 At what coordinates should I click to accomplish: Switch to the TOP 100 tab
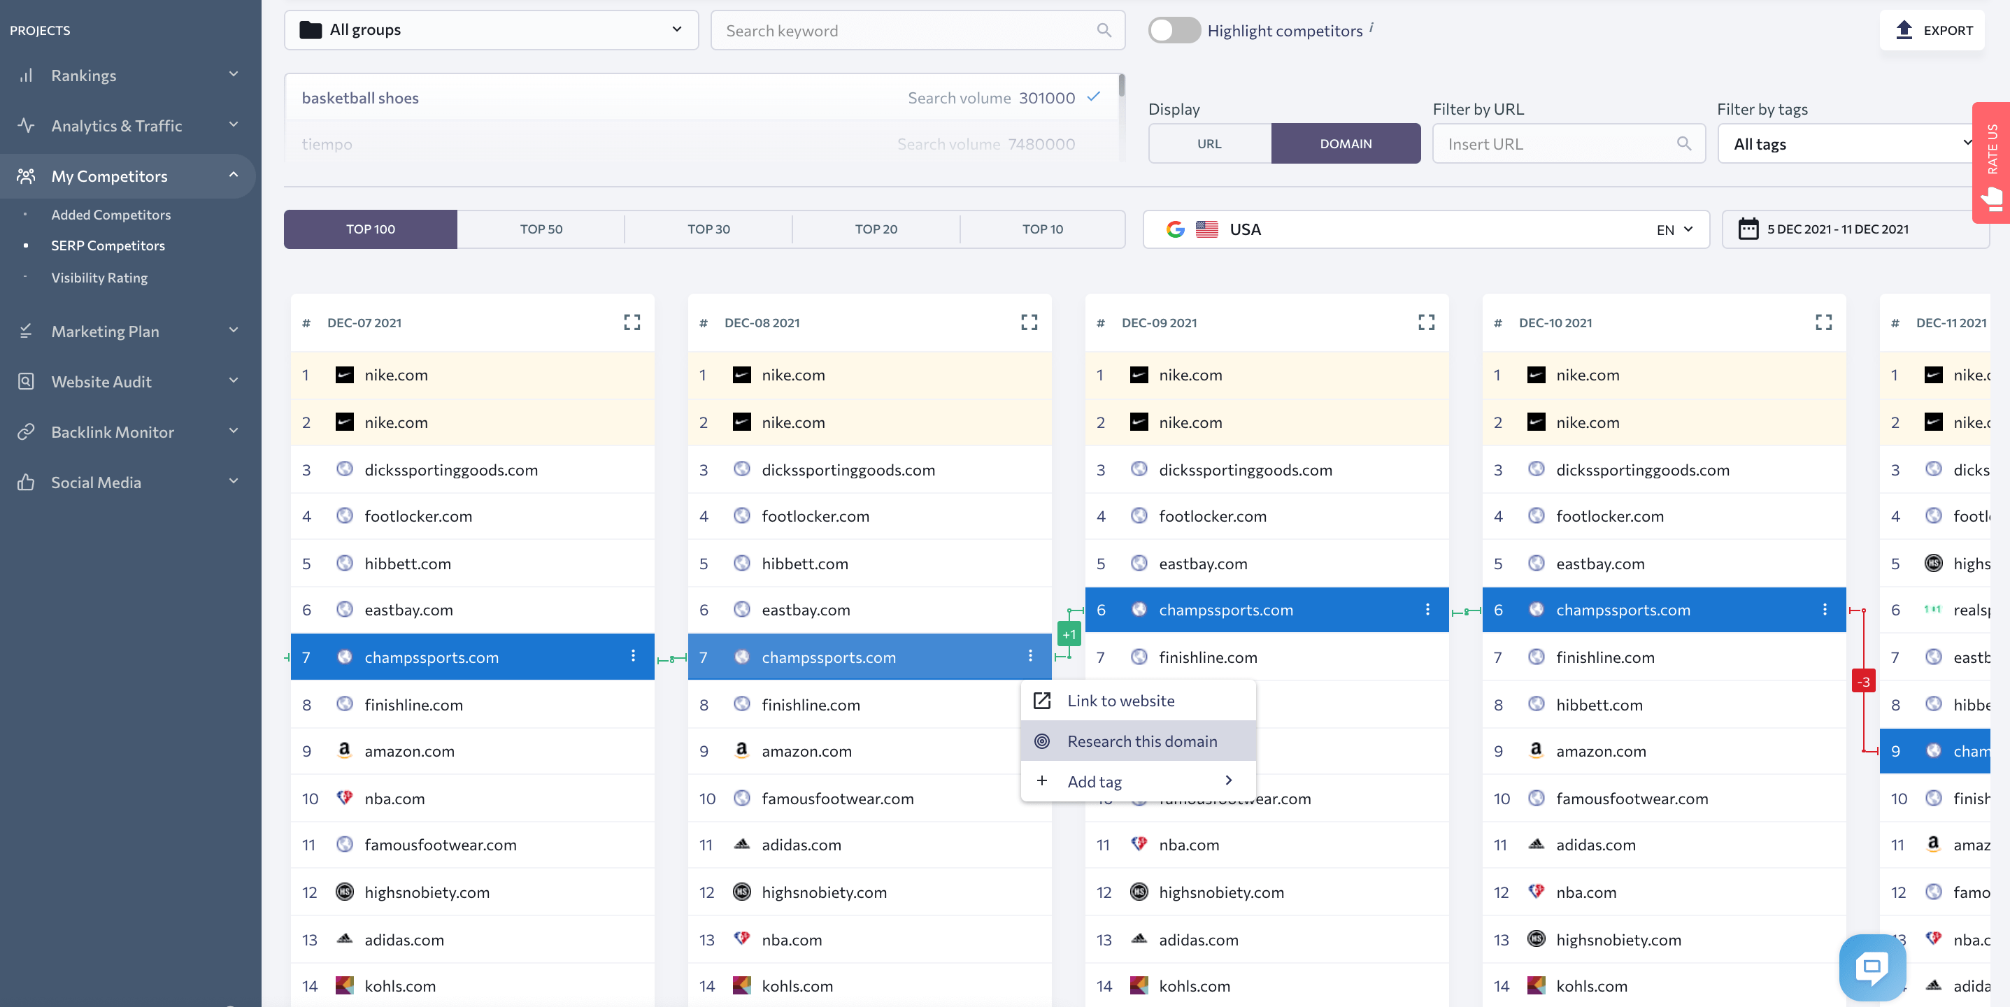371,229
